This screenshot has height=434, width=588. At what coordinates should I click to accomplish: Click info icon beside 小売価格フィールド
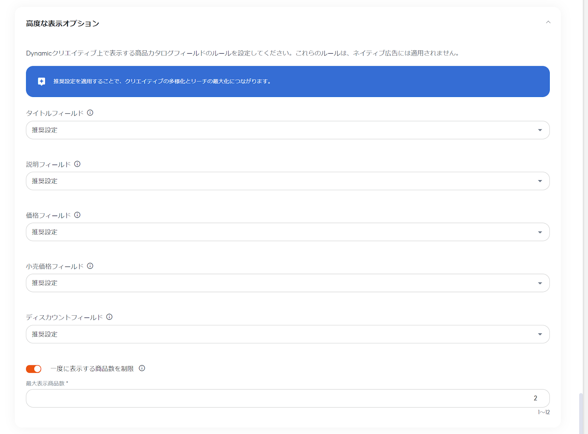90,266
